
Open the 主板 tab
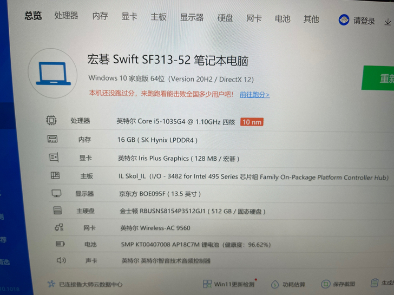159,17
